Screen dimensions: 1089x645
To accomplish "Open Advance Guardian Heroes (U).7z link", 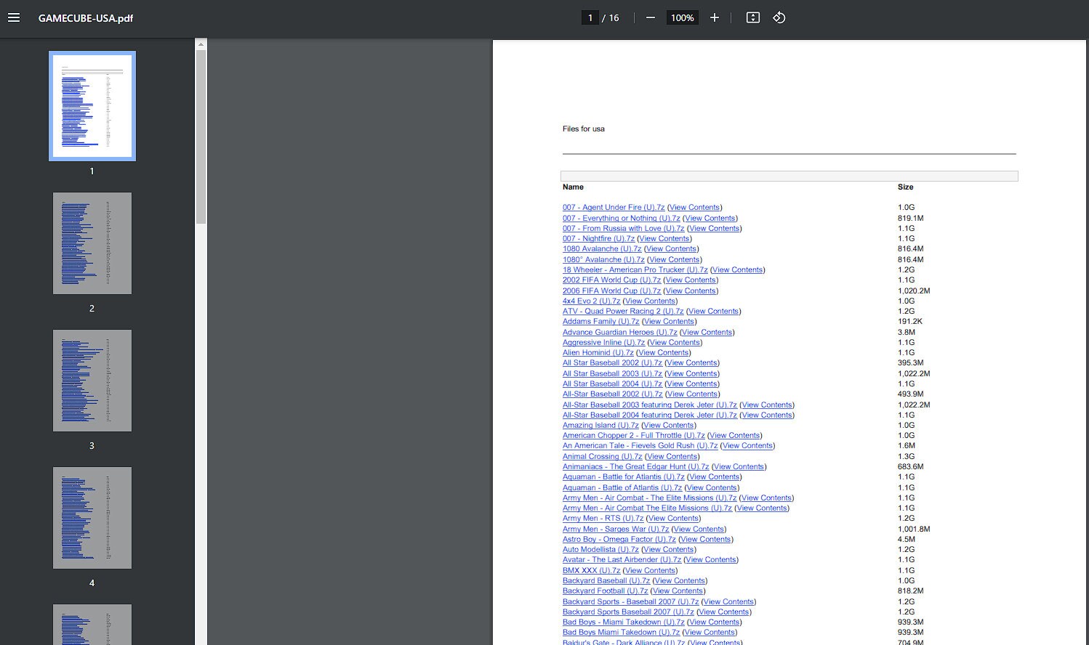I will (x=620, y=332).
